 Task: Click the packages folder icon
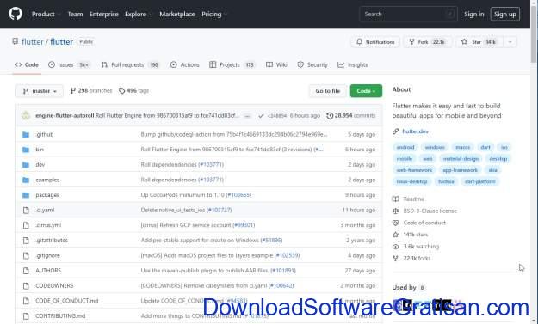[26, 195]
